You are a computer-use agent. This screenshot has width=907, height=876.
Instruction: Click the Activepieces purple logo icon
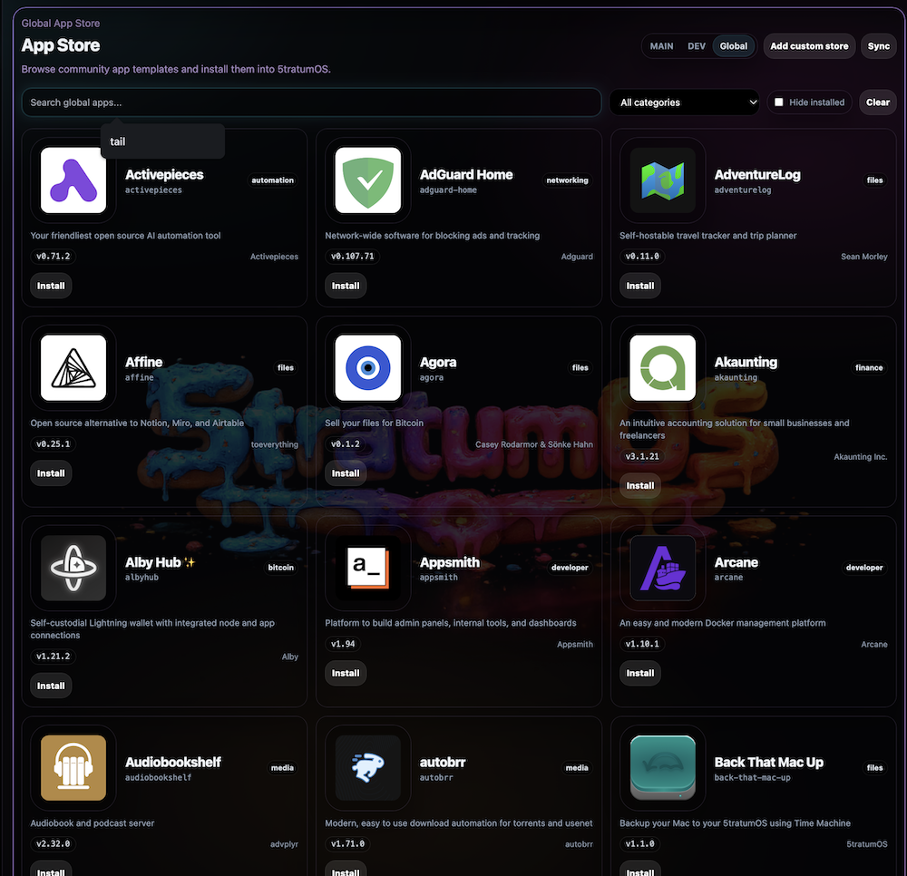coord(73,180)
